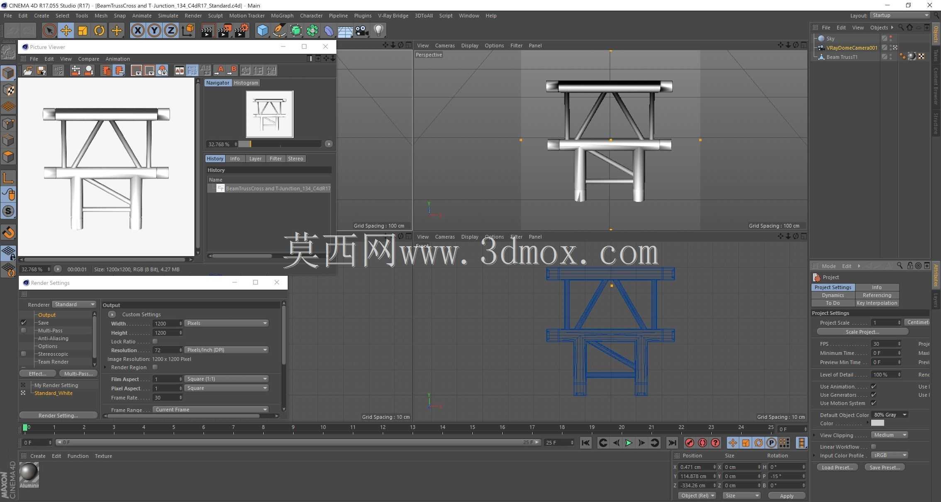Click the Render Setting... button

coord(58,415)
